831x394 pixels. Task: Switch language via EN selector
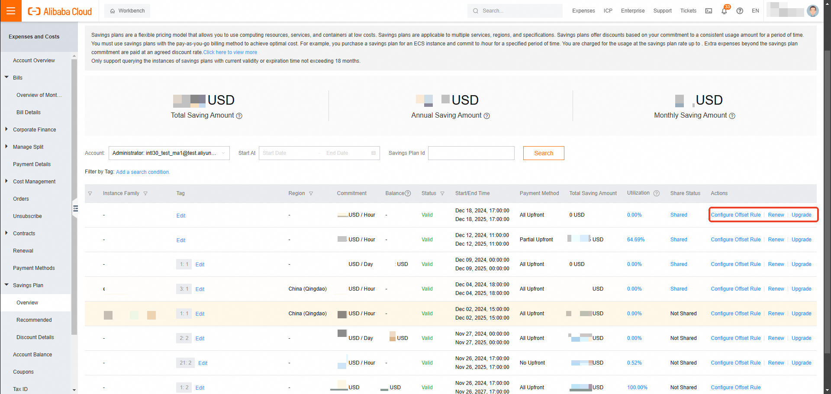point(755,11)
